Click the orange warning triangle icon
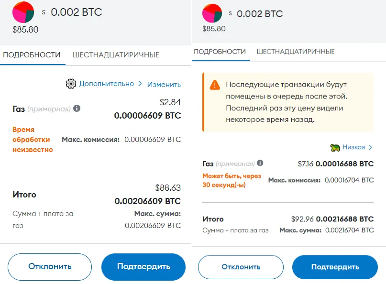386x284 pixels. coord(215,85)
